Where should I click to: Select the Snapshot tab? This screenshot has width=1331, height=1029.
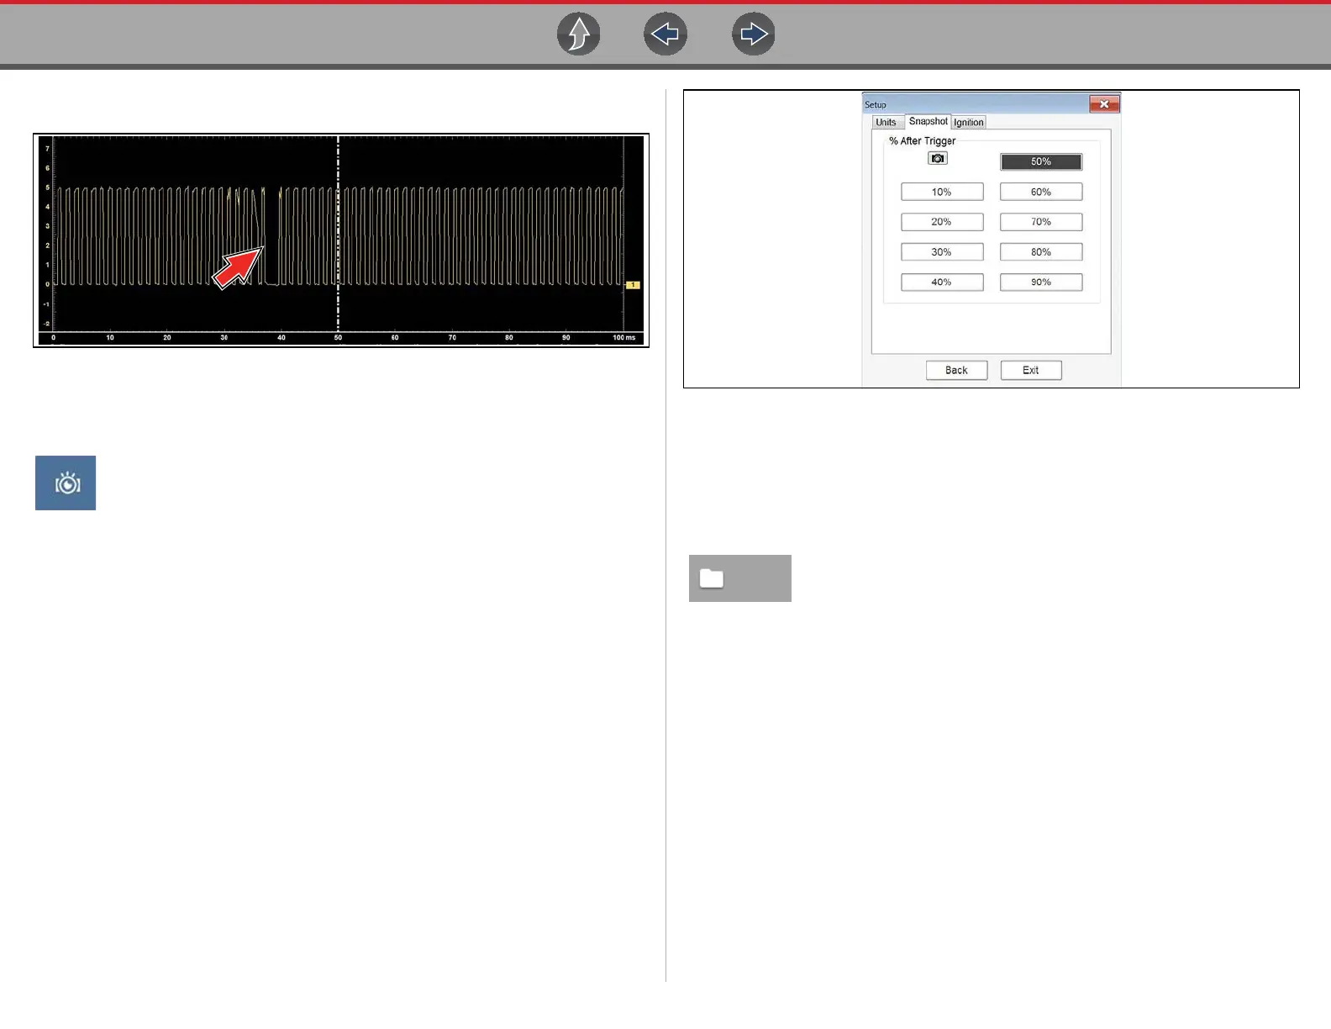point(928,121)
